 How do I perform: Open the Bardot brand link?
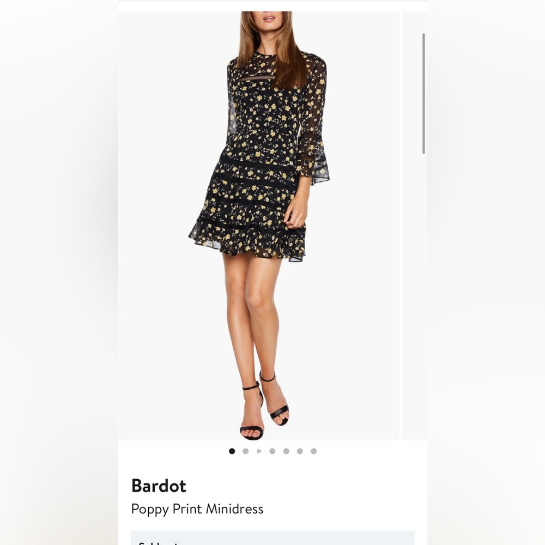159,486
